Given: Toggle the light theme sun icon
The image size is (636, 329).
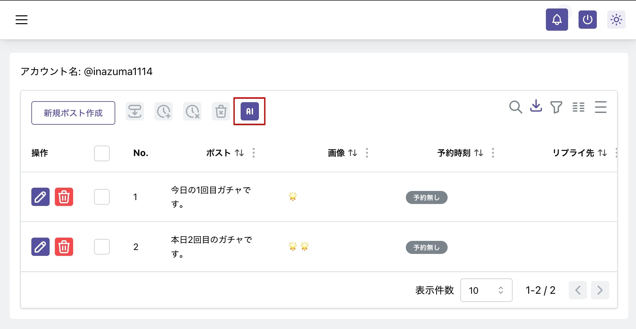Looking at the screenshot, I should coord(616,20).
